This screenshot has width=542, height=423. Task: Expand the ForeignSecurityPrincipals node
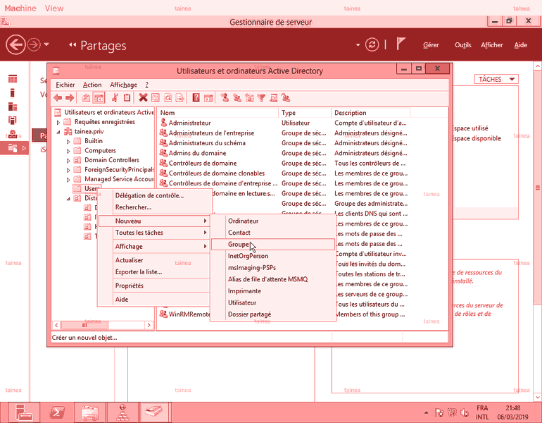[x=68, y=170]
